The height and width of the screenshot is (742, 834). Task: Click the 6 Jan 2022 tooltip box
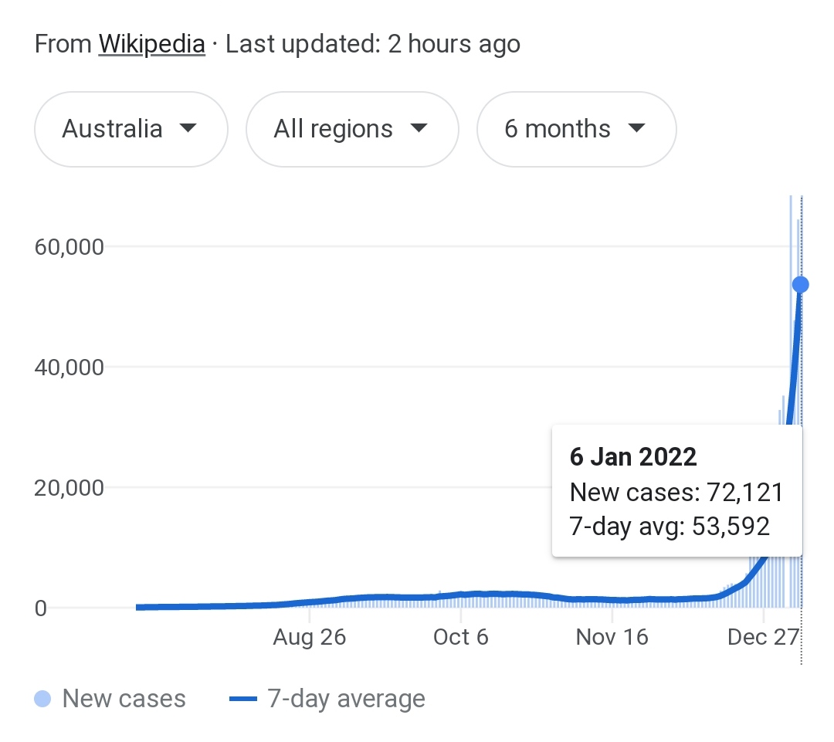point(677,491)
